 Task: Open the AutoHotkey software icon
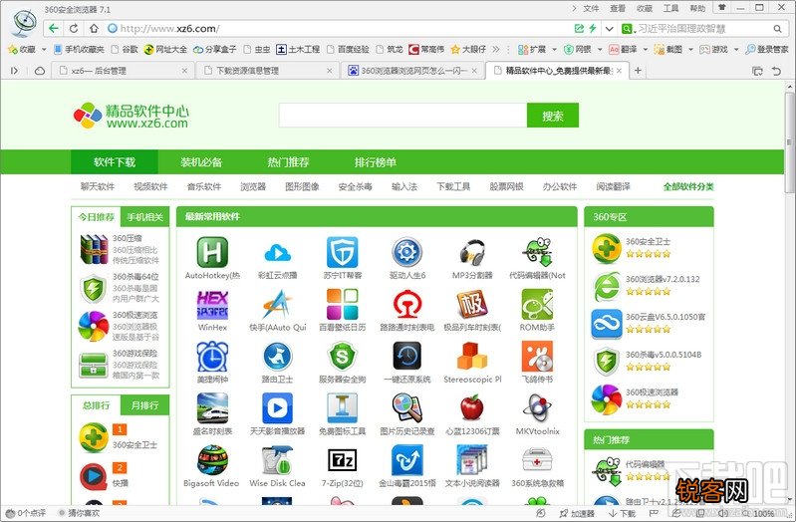coord(212,252)
